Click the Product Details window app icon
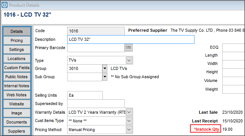 pyautogui.click(x=5, y=5)
